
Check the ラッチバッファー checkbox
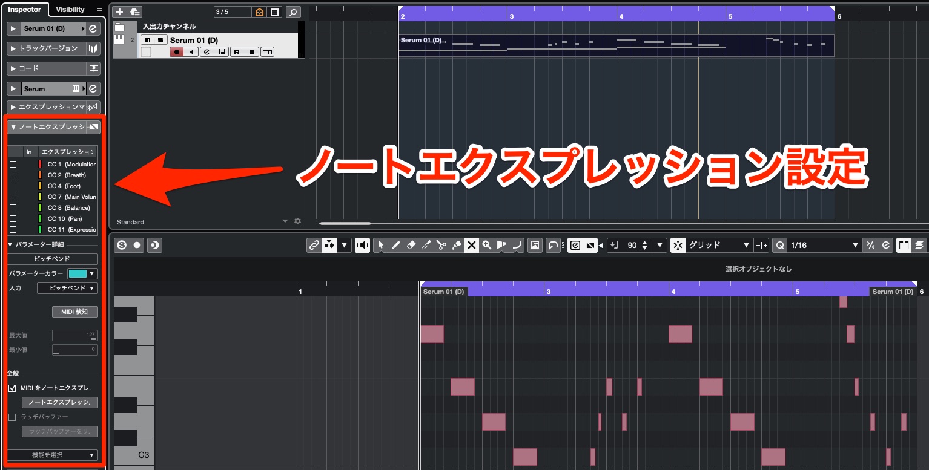point(12,417)
